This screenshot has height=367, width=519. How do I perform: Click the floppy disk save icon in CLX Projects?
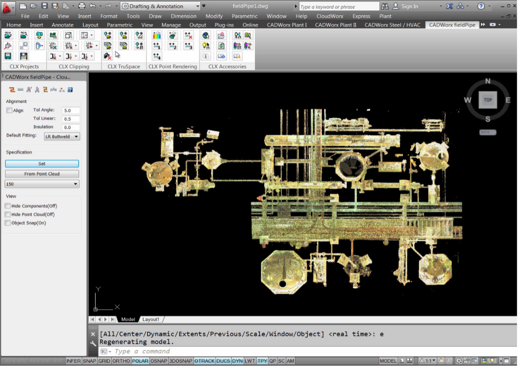point(8,56)
